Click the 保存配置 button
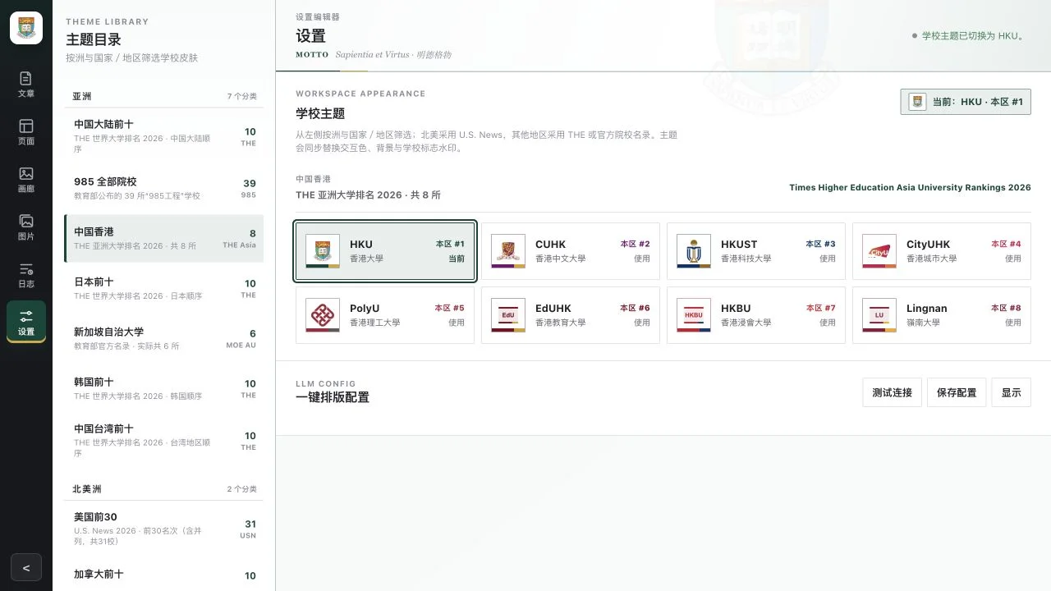1051x591 pixels. [957, 392]
